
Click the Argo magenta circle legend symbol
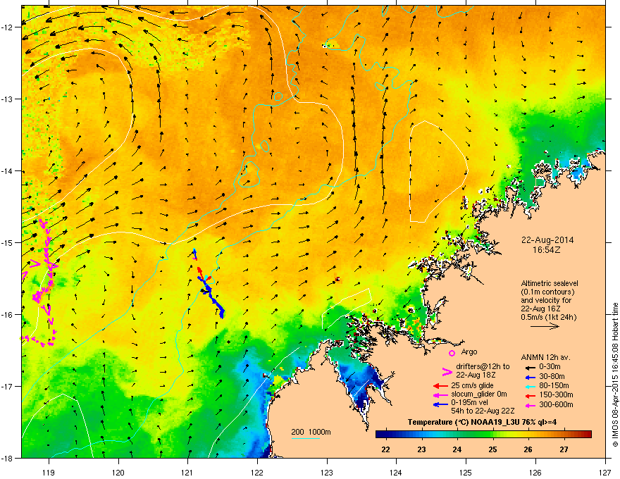pos(452,353)
